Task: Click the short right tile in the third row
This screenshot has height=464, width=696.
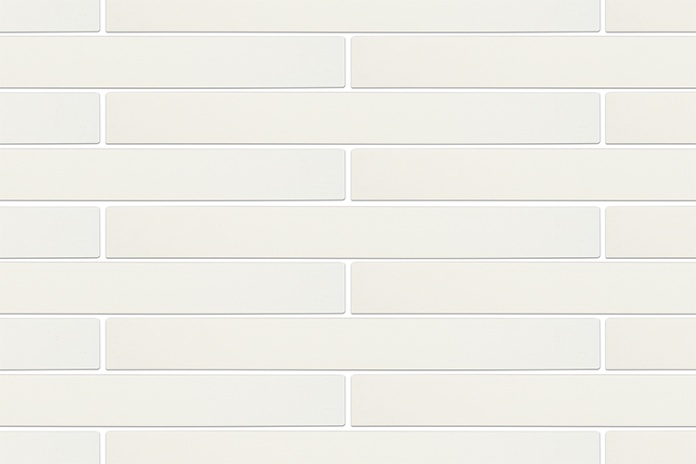Action: click(651, 118)
